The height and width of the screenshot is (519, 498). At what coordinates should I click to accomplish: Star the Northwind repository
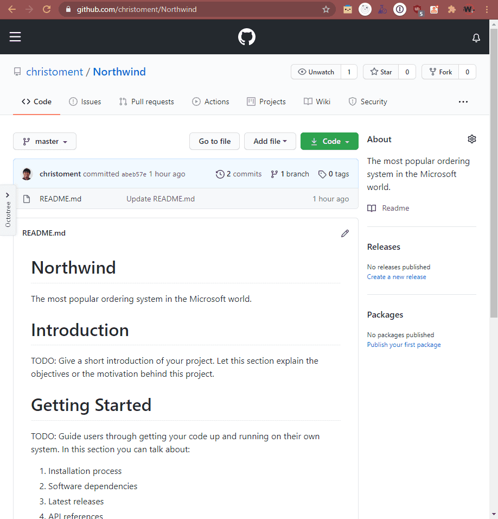pyautogui.click(x=381, y=72)
